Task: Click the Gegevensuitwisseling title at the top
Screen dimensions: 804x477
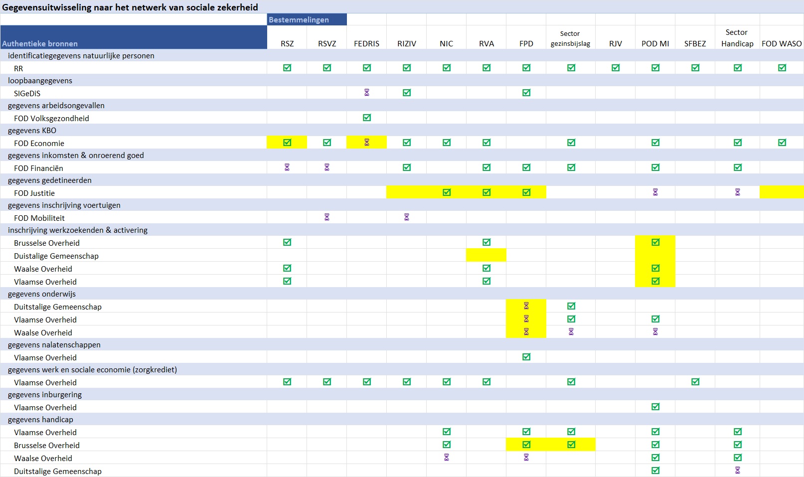Action: click(130, 7)
